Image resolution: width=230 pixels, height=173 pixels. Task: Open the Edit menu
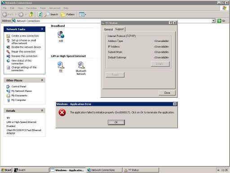point(12,8)
